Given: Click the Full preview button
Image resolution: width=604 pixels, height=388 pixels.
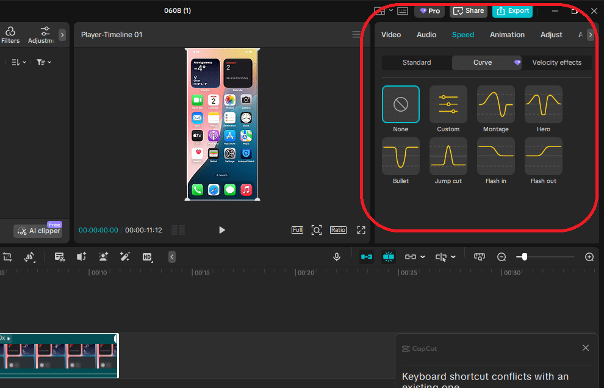Looking at the screenshot, I should 297,230.
